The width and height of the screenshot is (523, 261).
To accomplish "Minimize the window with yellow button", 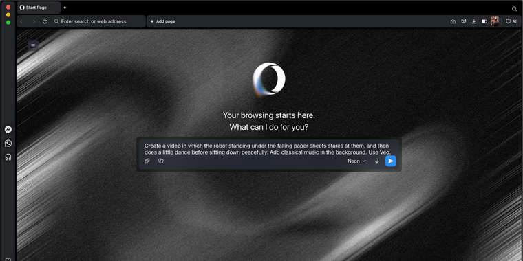I will click(x=8, y=15).
